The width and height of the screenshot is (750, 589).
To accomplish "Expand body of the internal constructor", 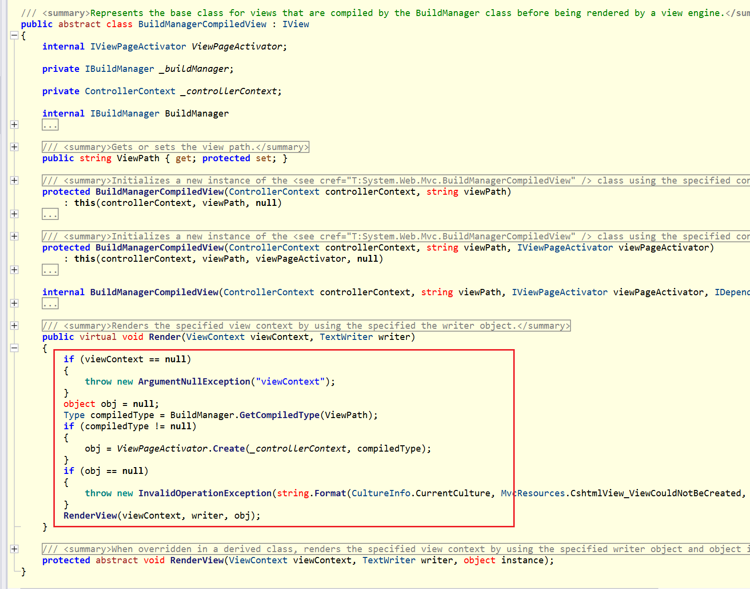I will [x=15, y=303].
